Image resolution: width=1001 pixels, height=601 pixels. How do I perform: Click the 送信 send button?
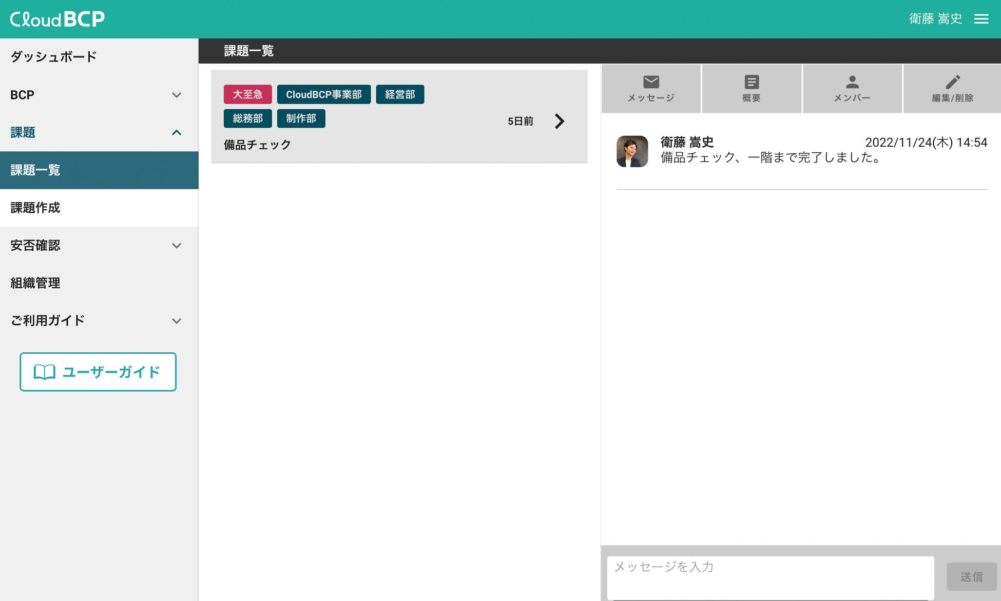point(971,577)
